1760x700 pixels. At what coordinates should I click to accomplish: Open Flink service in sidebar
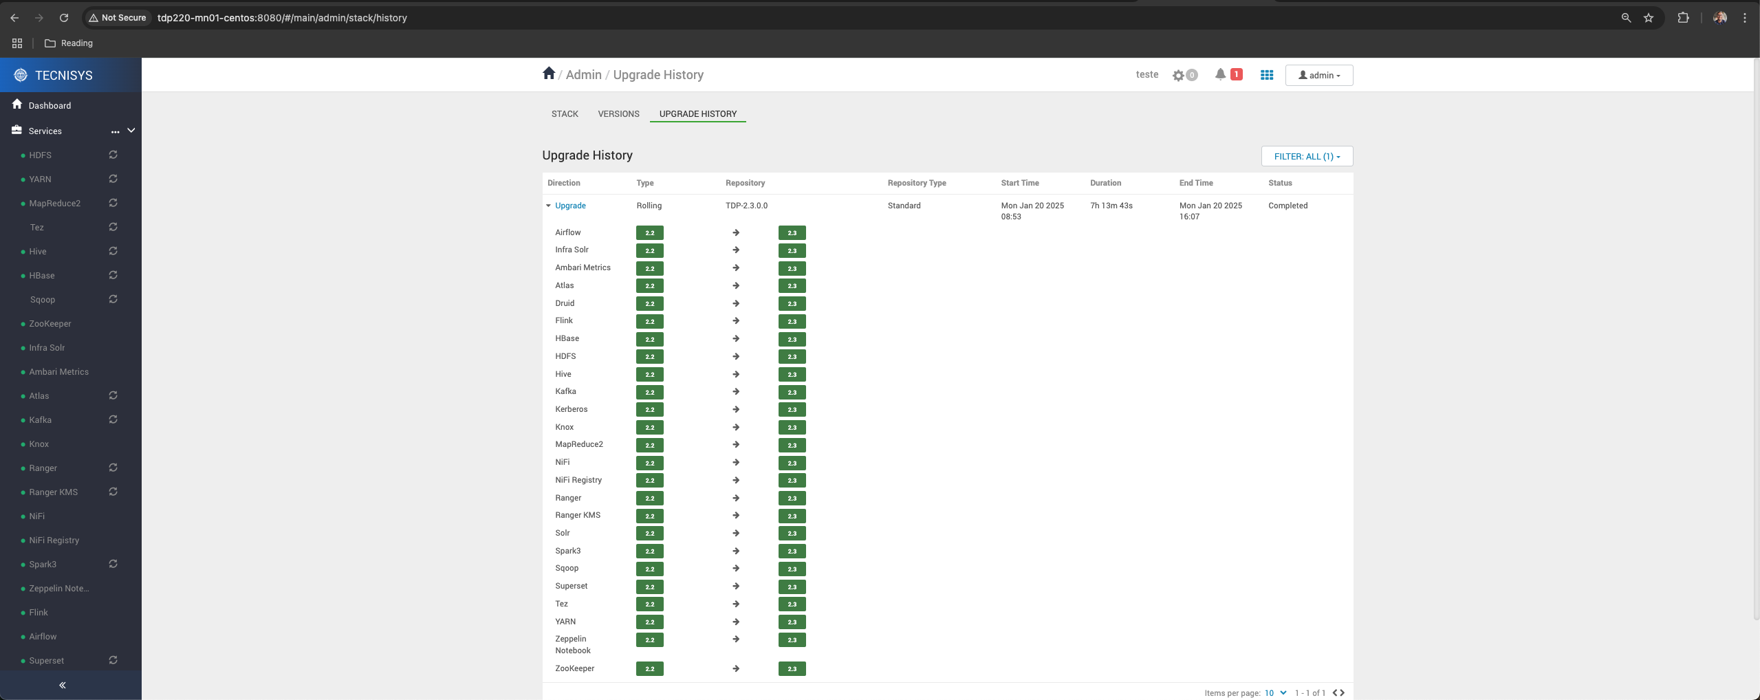coord(39,612)
